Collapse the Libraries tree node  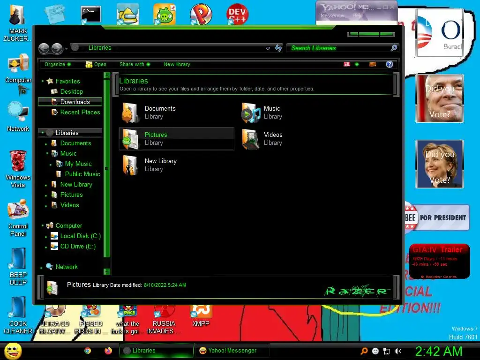click(43, 133)
